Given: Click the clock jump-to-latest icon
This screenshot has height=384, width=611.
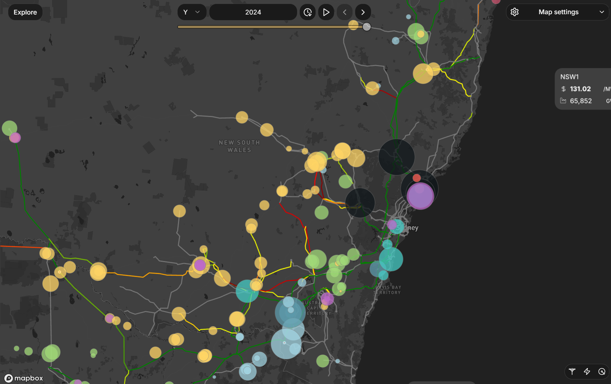Looking at the screenshot, I should pos(308,12).
